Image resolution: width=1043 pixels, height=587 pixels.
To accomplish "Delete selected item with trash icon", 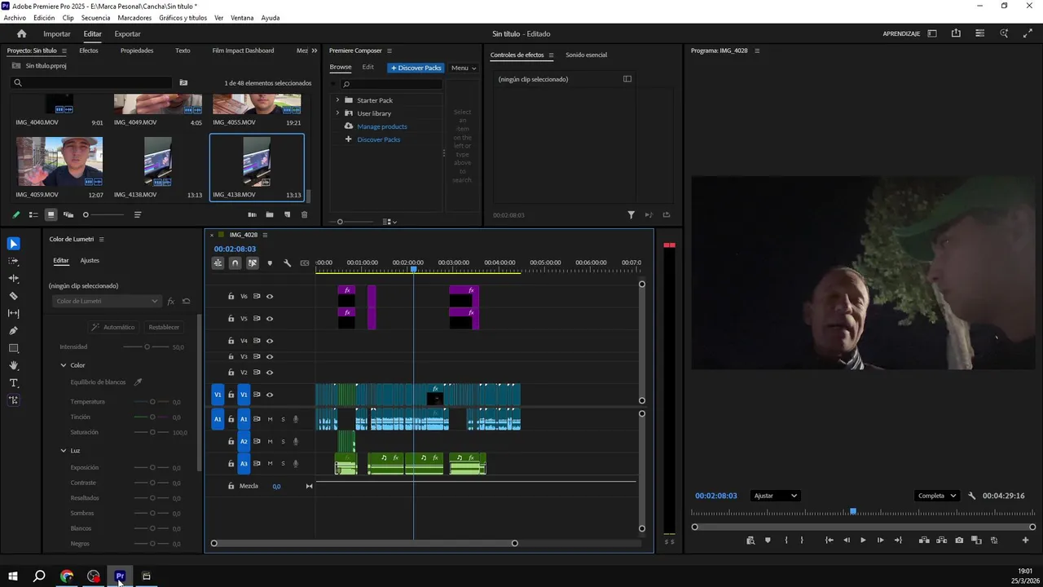I will point(305,214).
